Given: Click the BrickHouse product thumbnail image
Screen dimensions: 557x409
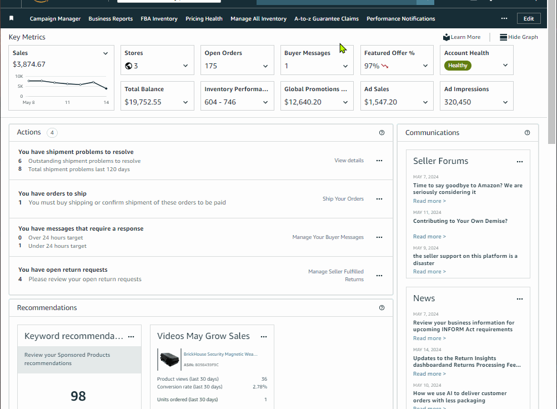Looking at the screenshot, I should click(x=169, y=359).
